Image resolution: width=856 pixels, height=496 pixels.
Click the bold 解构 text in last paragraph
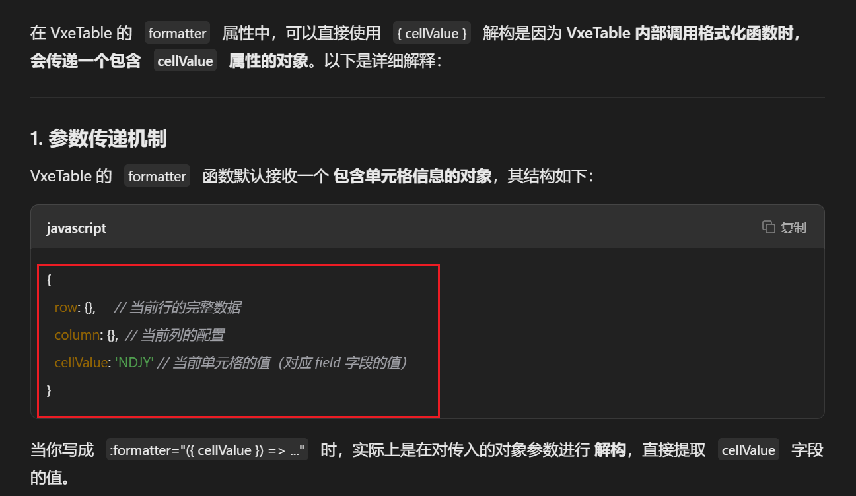(610, 450)
